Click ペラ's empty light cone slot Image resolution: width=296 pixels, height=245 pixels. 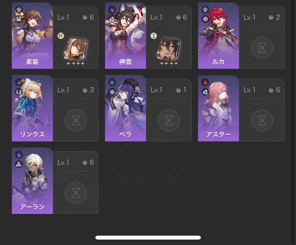click(x=169, y=120)
